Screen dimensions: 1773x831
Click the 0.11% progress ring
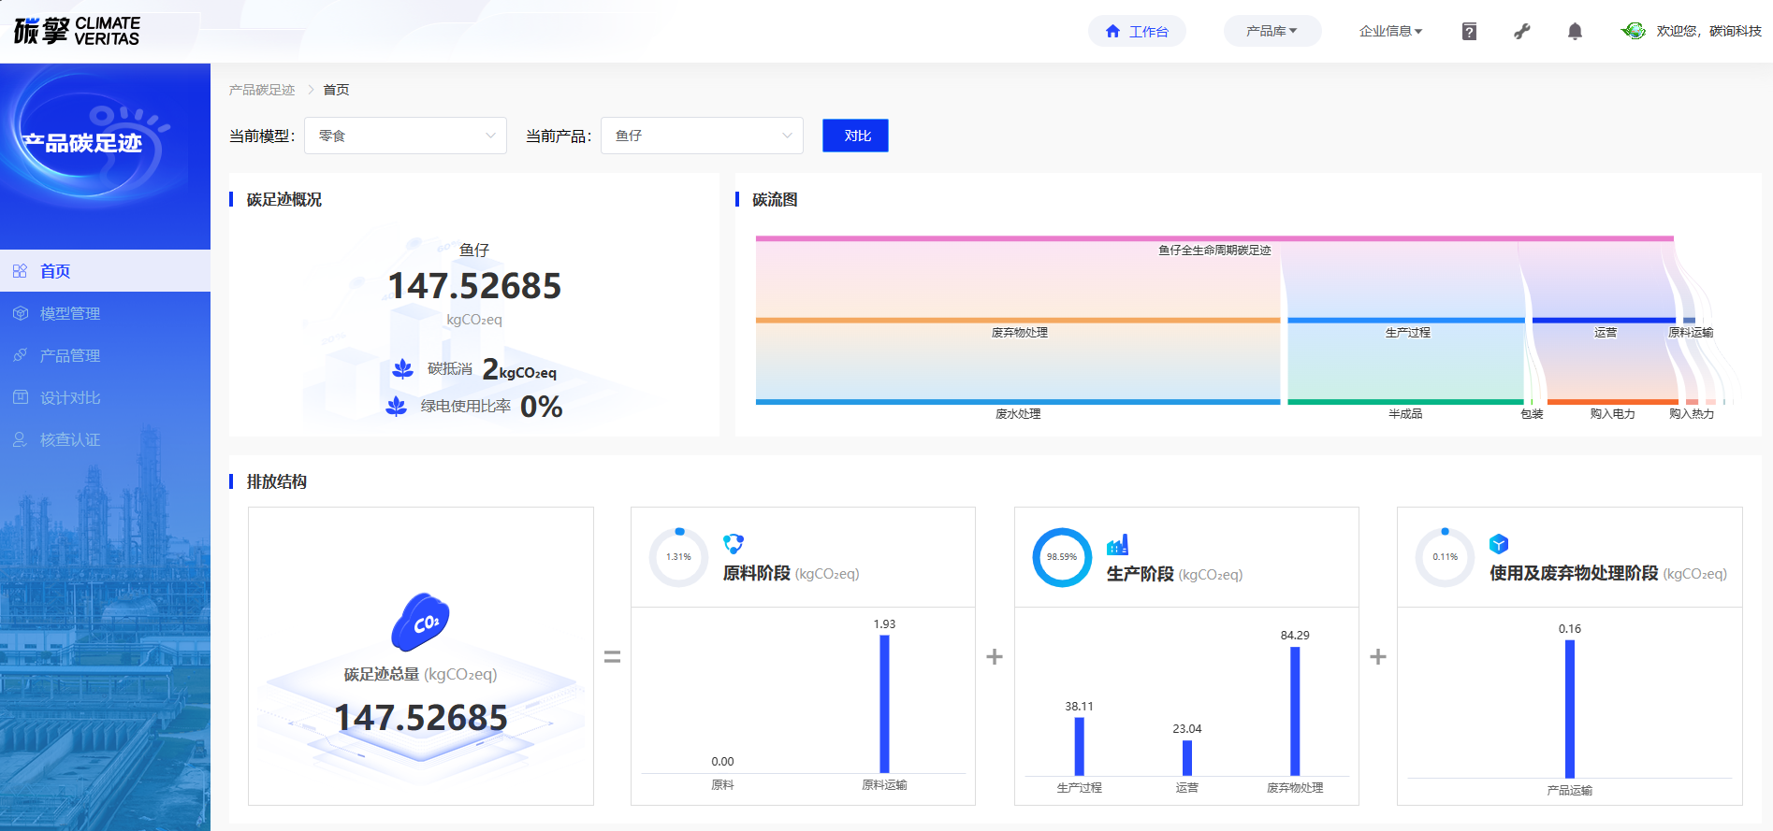tap(1445, 557)
